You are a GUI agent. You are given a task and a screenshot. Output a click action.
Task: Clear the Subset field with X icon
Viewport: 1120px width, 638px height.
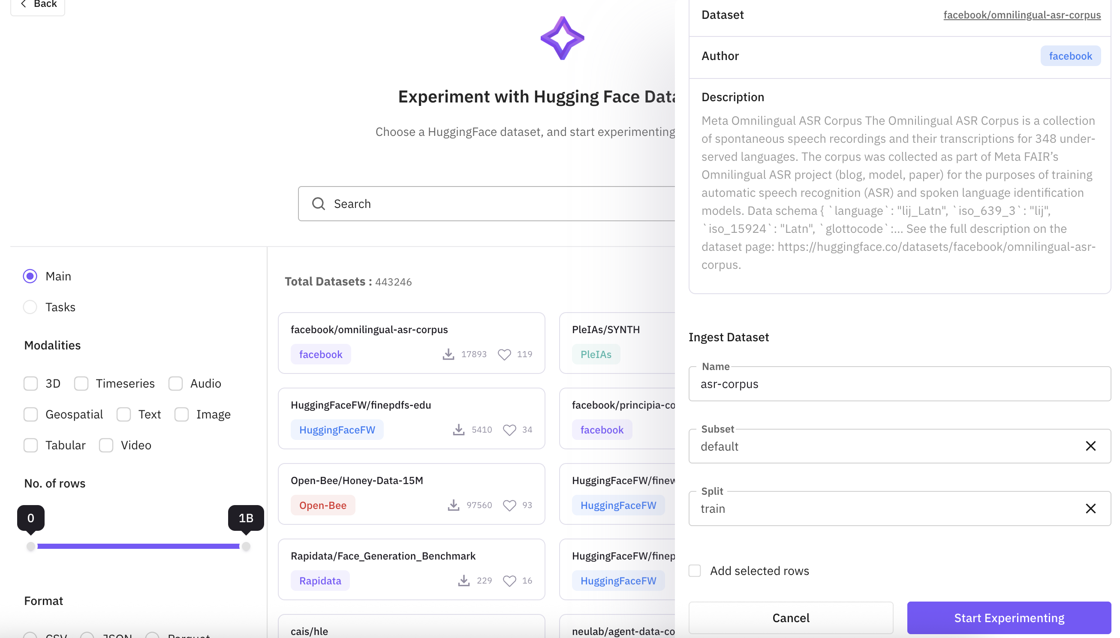point(1090,446)
